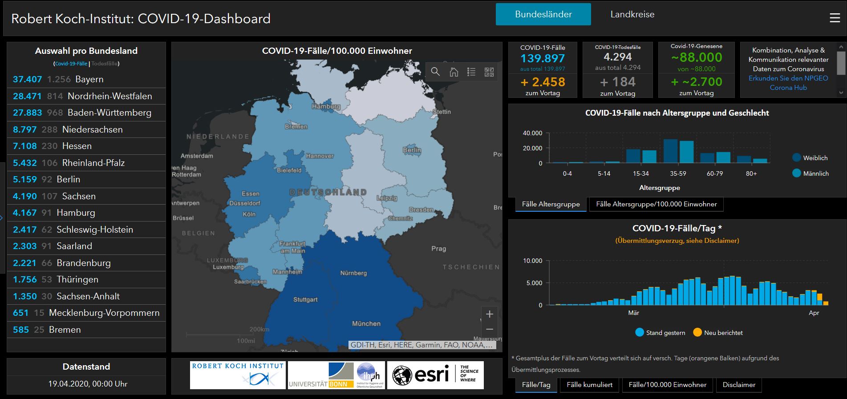Zoom out on the map

click(x=490, y=329)
